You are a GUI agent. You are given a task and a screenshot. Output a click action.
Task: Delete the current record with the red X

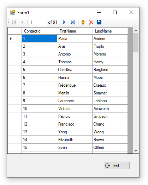tap(91, 22)
